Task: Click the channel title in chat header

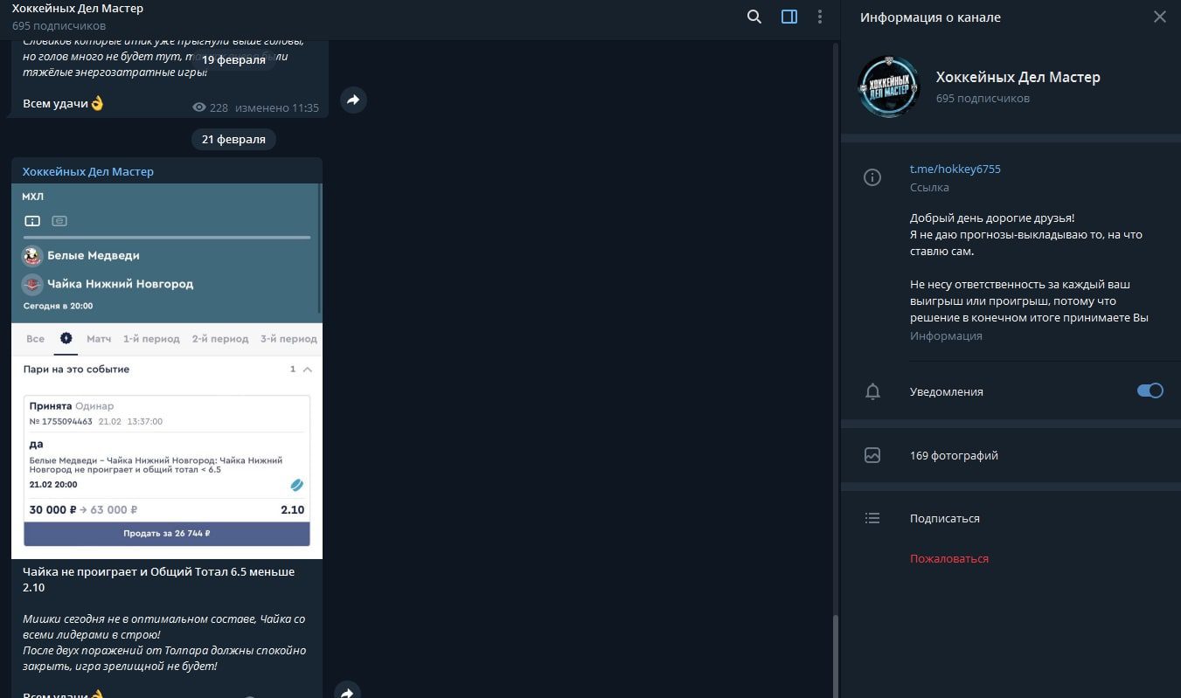Action: (78, 9)
